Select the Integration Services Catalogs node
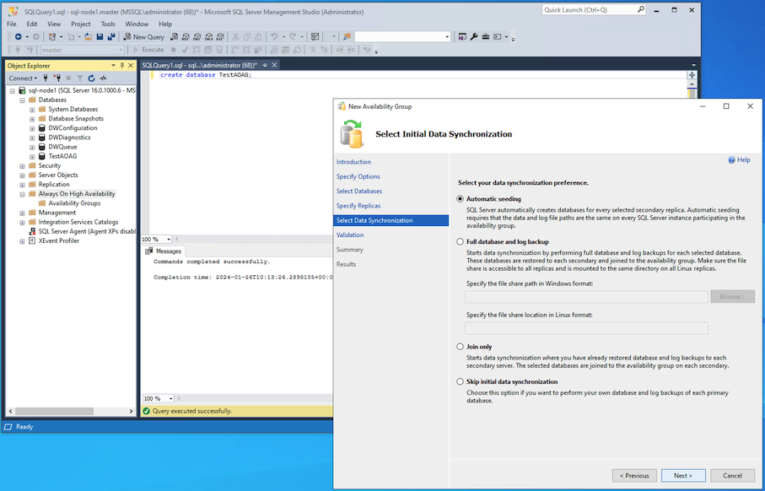The width and height of the screenshot is (765, 491). (78, 222)
